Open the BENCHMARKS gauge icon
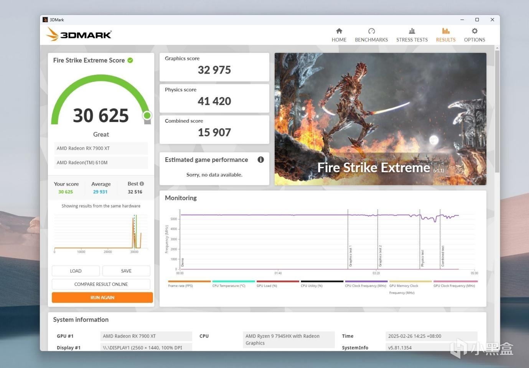Viewport: 529px width, 368px height. click(371, 31)
